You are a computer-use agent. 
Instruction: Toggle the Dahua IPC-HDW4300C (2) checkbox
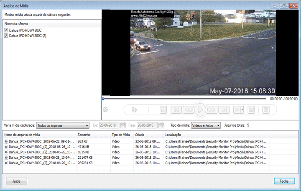(6, 36)
